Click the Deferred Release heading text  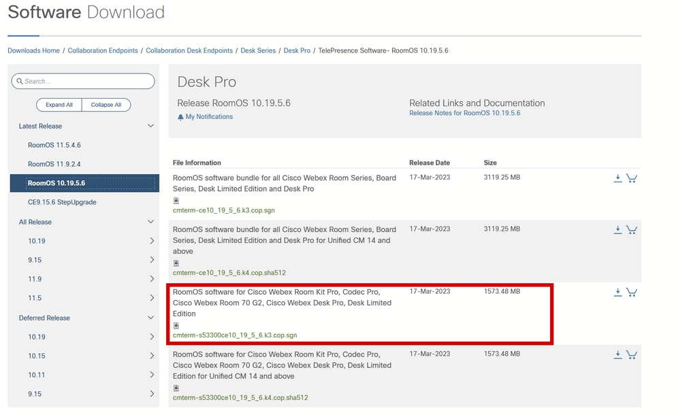44,318
